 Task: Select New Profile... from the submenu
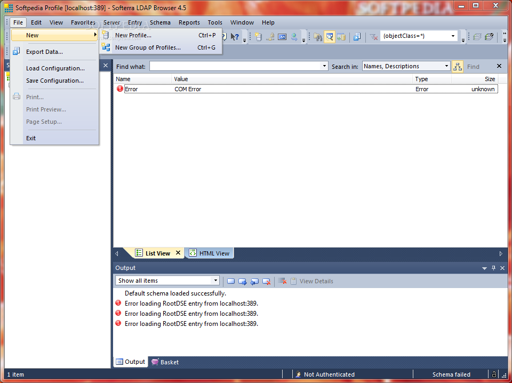[x=161, y=35]
